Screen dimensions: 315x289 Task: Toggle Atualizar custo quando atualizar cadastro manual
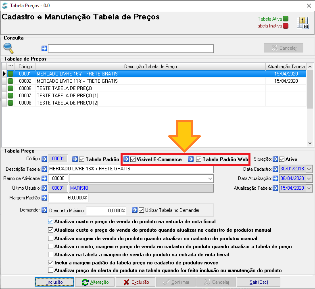pos(51,230)
